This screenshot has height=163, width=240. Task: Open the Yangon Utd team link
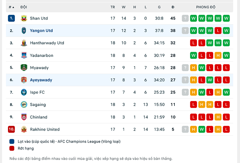click(x=41, y=31)
